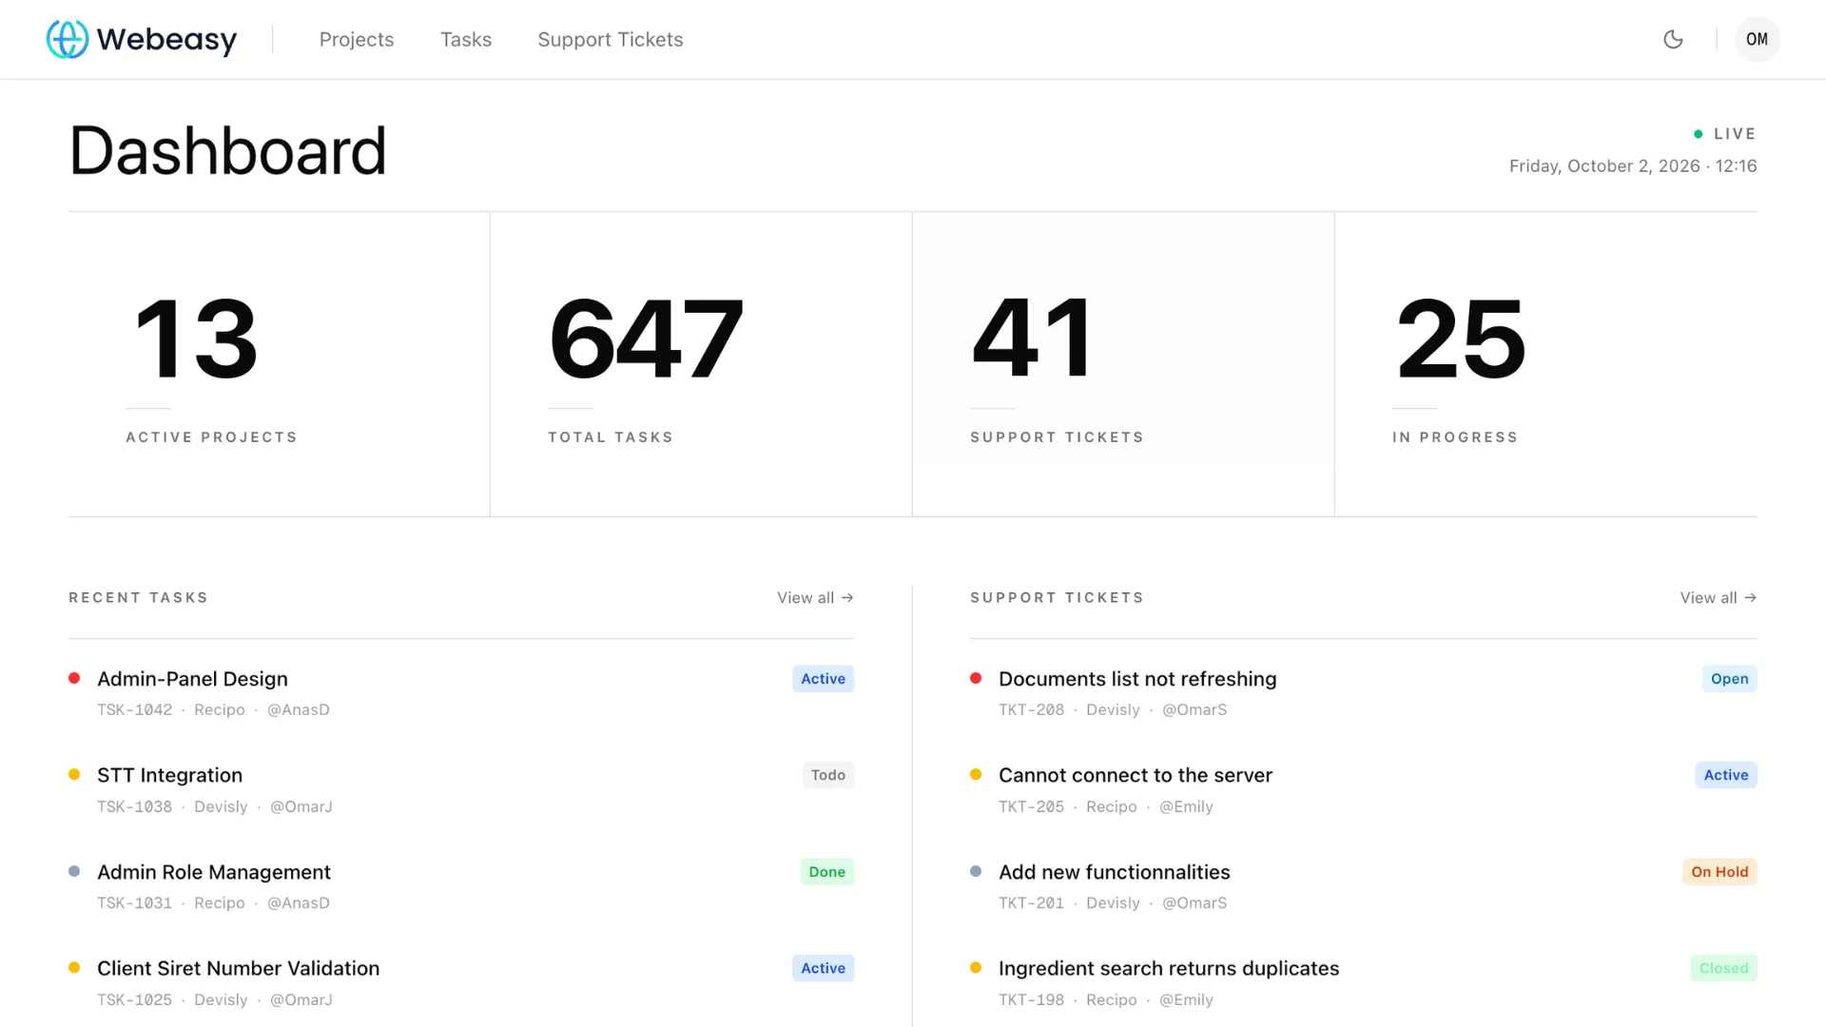The image size is (1826, 1027).
Task: Click the TSK-1042 task ID
Action: [x=134, y=709]
